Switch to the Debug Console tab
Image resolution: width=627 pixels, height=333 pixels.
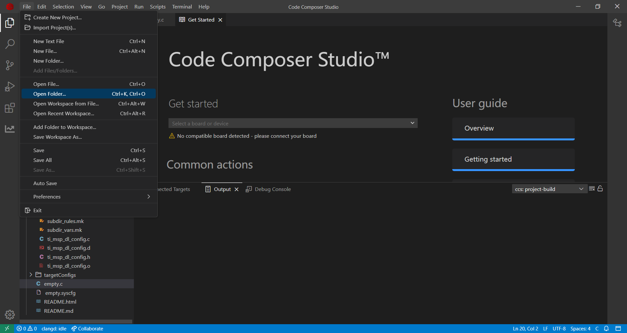tap(272, 189)
